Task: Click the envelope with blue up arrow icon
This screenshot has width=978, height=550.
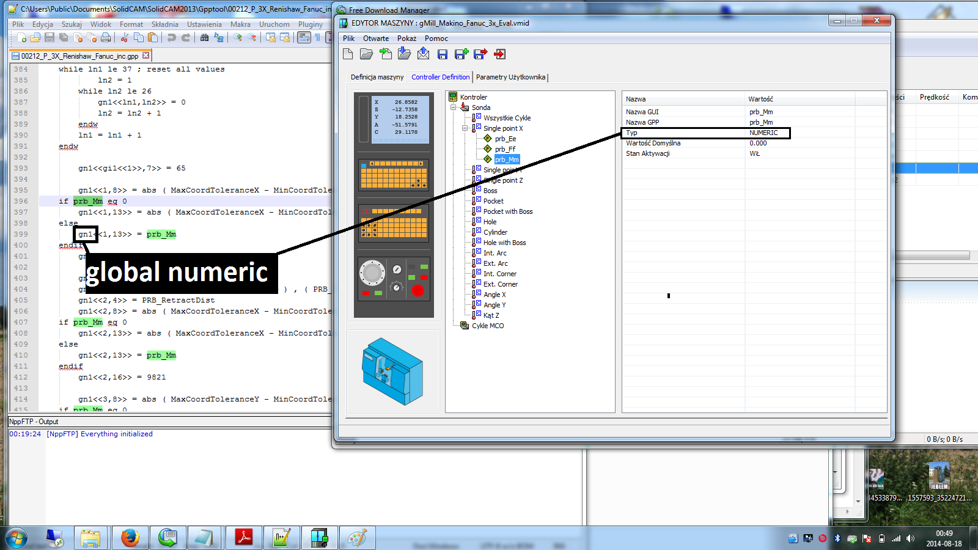Action: (x=423, y=54)
